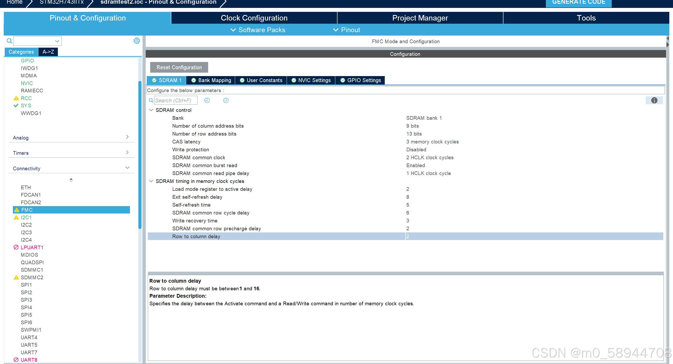Click the disabled icon next to LPUART1
Image resolution: width=673 pixels, height=364 pixels.
[x=16, y=247]
